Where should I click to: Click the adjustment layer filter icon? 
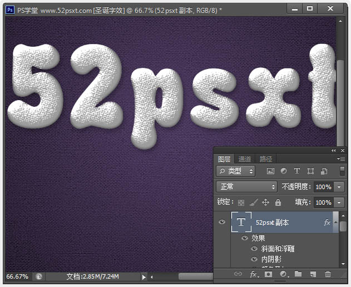pos(283,171)
